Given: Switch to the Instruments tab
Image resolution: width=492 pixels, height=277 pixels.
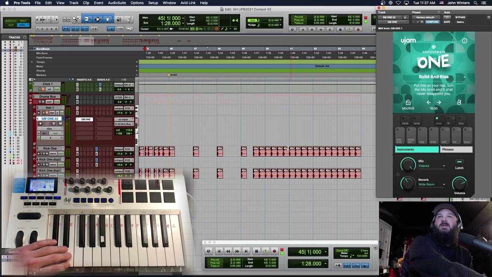Looking at the screenshot, I should [x=417, y=149].
